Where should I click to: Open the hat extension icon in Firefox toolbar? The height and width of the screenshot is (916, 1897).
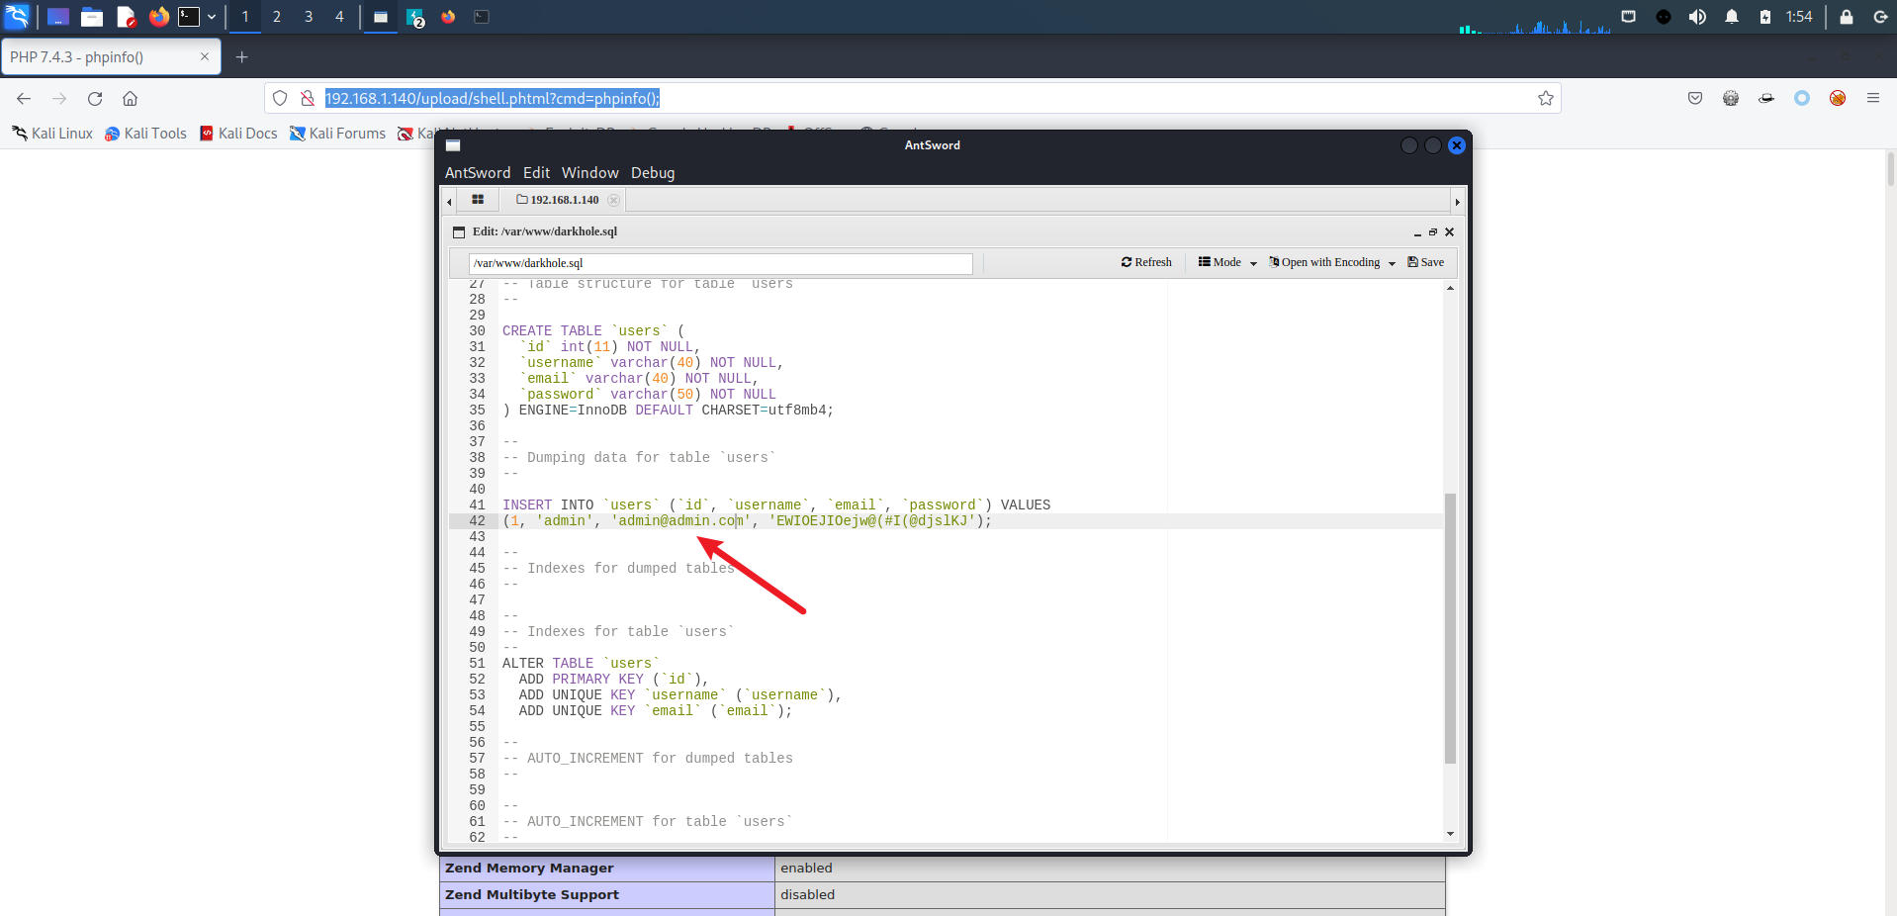click(1766, 98)
